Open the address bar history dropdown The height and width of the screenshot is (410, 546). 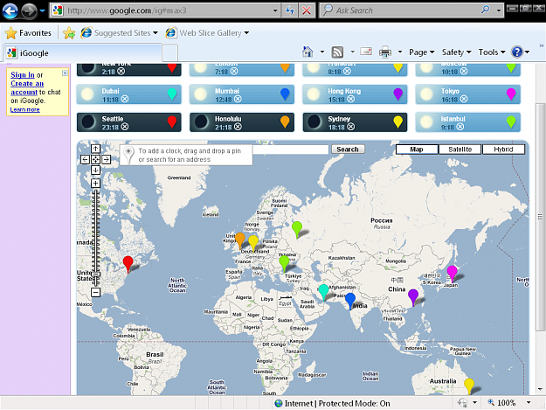coord(275,10)
